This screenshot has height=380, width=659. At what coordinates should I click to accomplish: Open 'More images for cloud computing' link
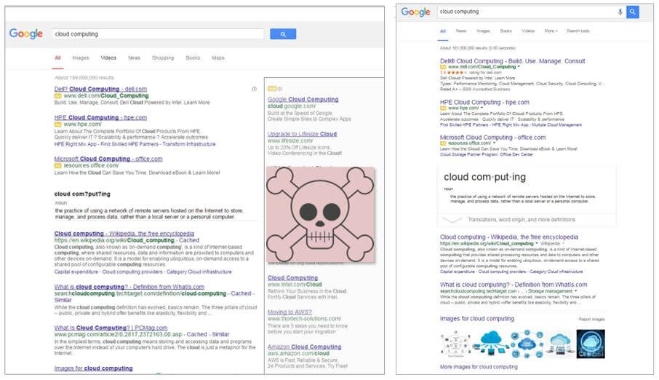pos(479,367)
